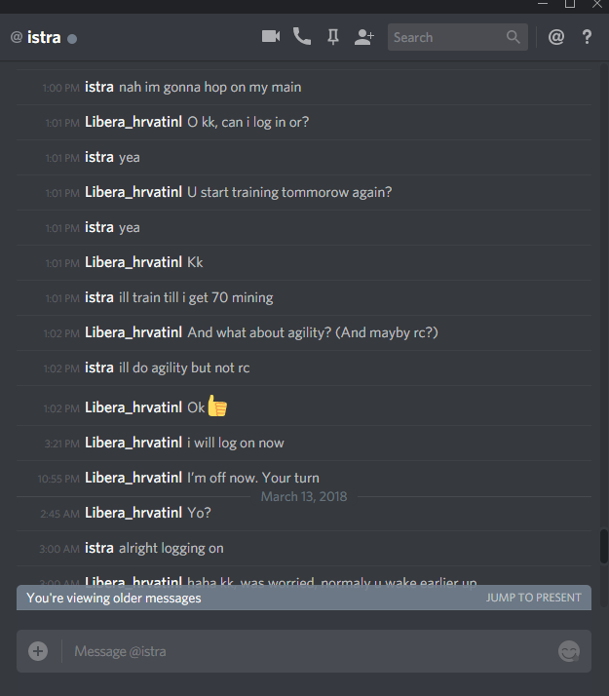
Task: Click istra name in the chat header
Action: [44, 37]
